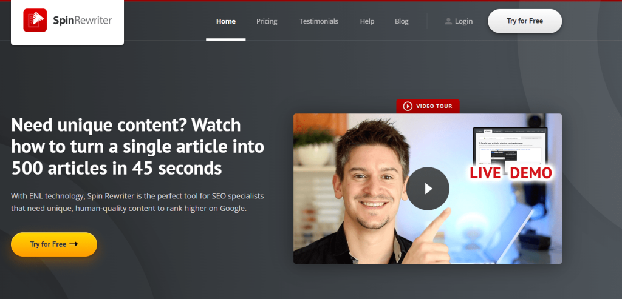Click the white Try for Free header button
Image resolution: width=622 pixels, height=299 pixels.
pyautogui.click(x=524, y=21)
